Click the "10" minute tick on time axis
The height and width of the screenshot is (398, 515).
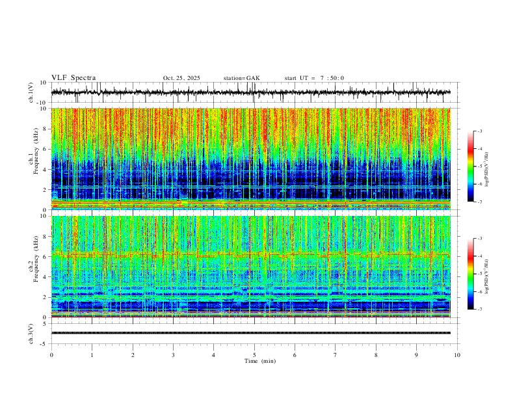tap(457, 355)
